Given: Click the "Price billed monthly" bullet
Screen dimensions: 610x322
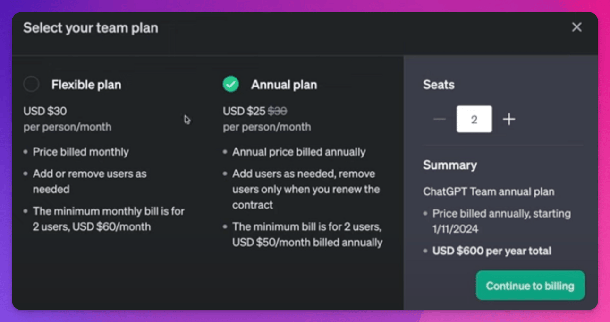Looking at the screenshot, I should click(x=81, y=152).
